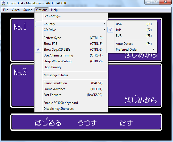Toggle Show FPS option

tap(71, 44)
